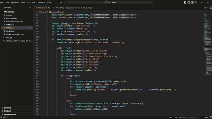Open the File menu

point(2,3)
